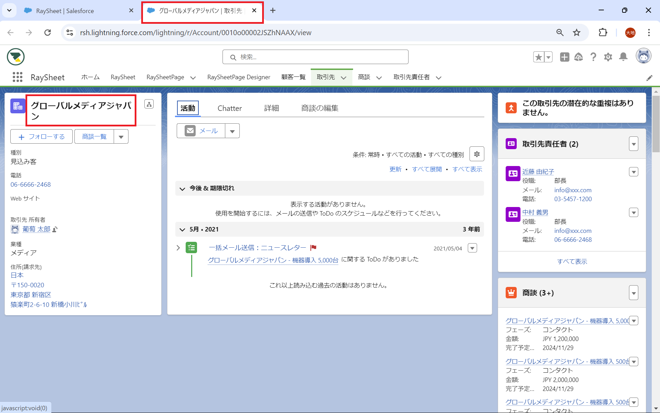Click the global actions plus icon
Image resolution: width=660 pixels, height=413 pixels.
tap(564, 57)
